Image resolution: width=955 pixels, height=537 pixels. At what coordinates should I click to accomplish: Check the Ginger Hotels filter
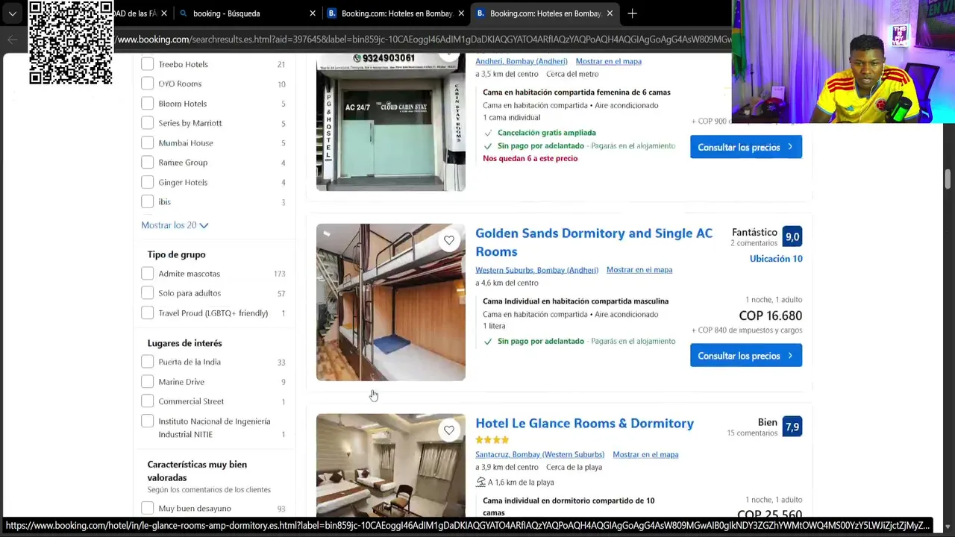148,182
